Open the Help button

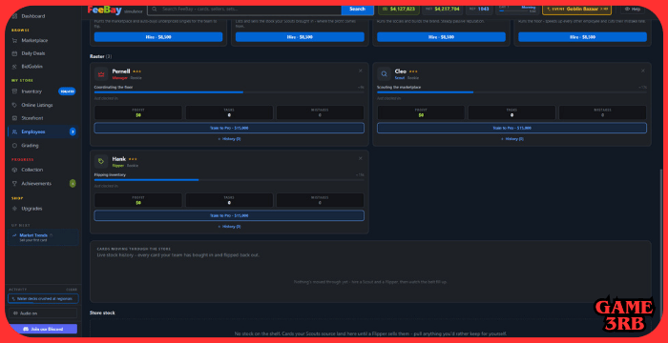pos(633,9)
